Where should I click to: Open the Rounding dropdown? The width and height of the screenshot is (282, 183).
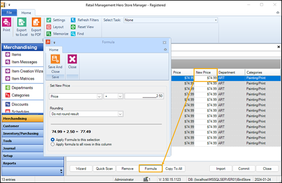120,114
